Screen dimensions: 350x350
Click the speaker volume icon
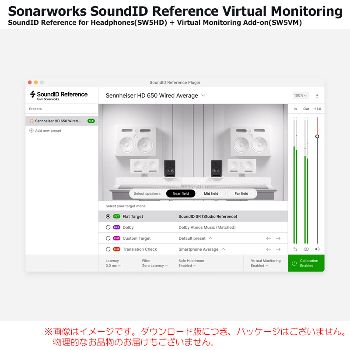coord(317,248)
